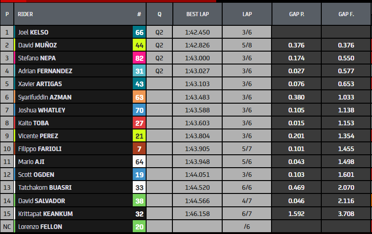Select the GAP P. column header

296,14
